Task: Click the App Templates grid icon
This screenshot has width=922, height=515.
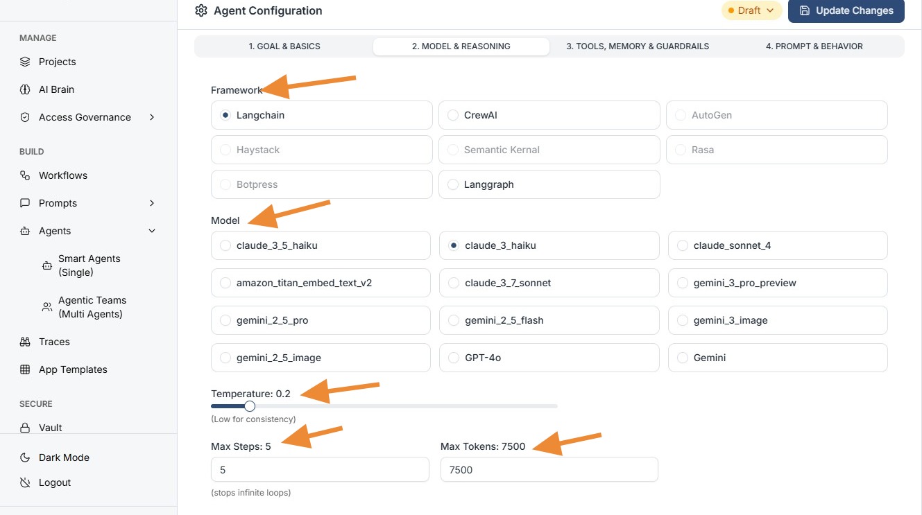Action: pyautogui.click(x=25, y=369)
